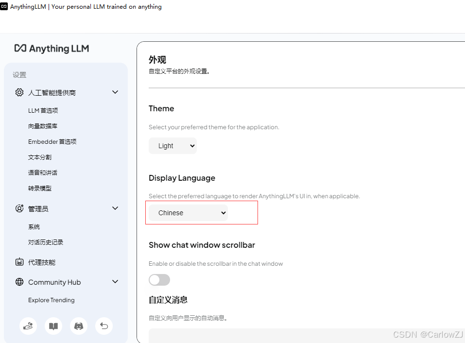Open the documentation book icon

[53, 326]
